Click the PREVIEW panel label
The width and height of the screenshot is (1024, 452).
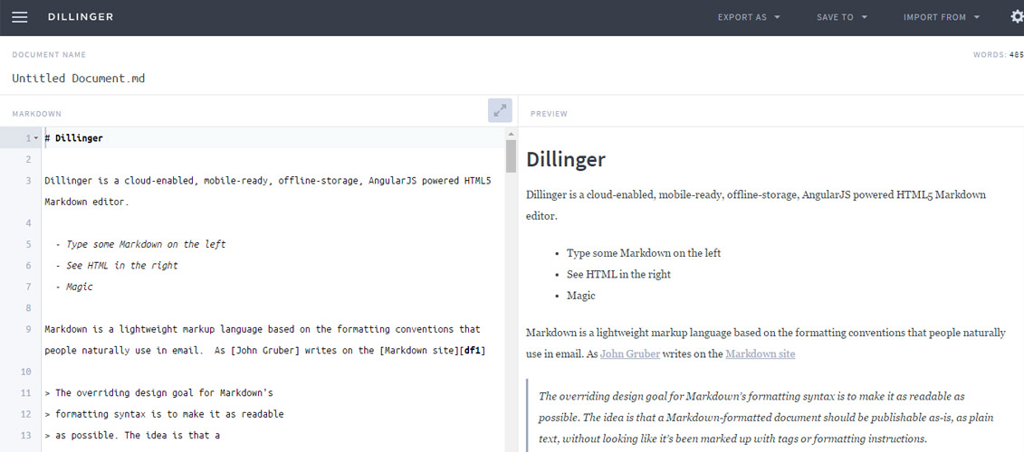(549, 114)
